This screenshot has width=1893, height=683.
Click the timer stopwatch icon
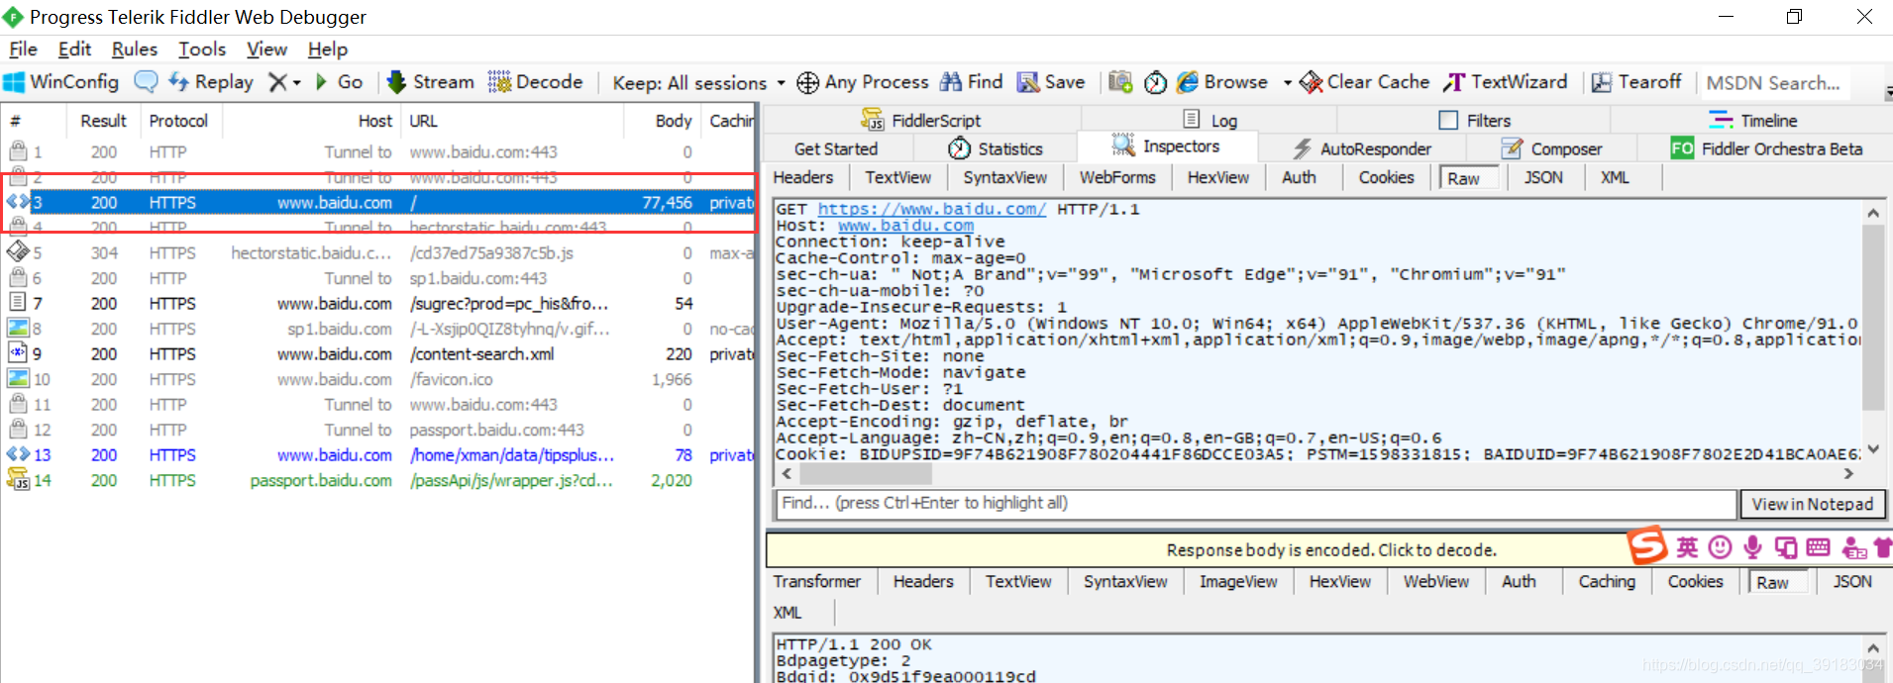(x=1155, y=82)
